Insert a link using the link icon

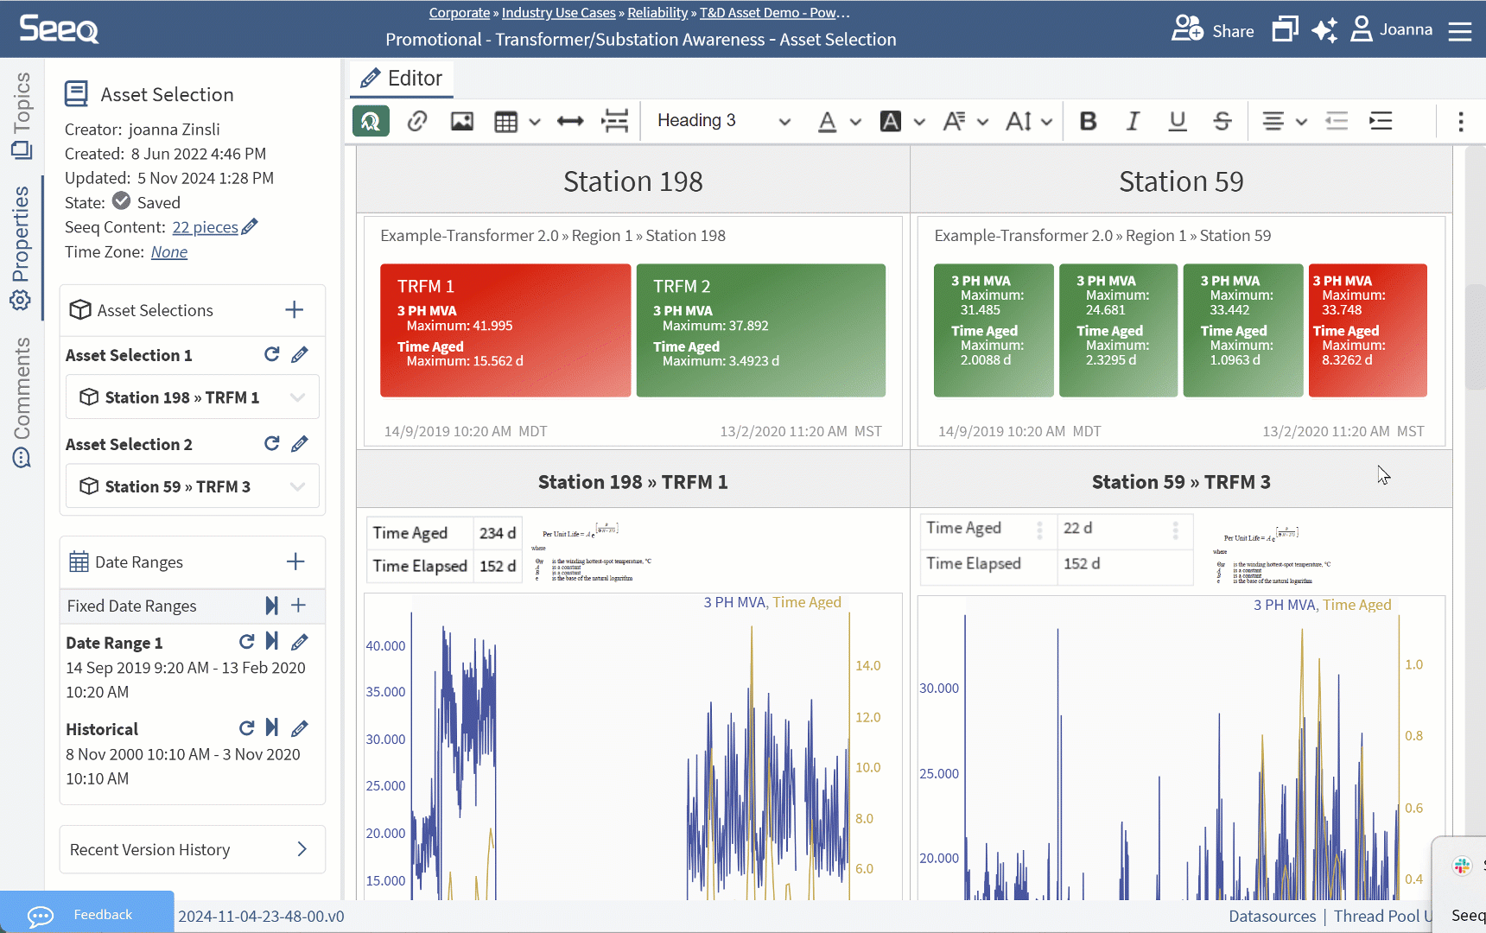pyautogui.click(x=417, y=121)
